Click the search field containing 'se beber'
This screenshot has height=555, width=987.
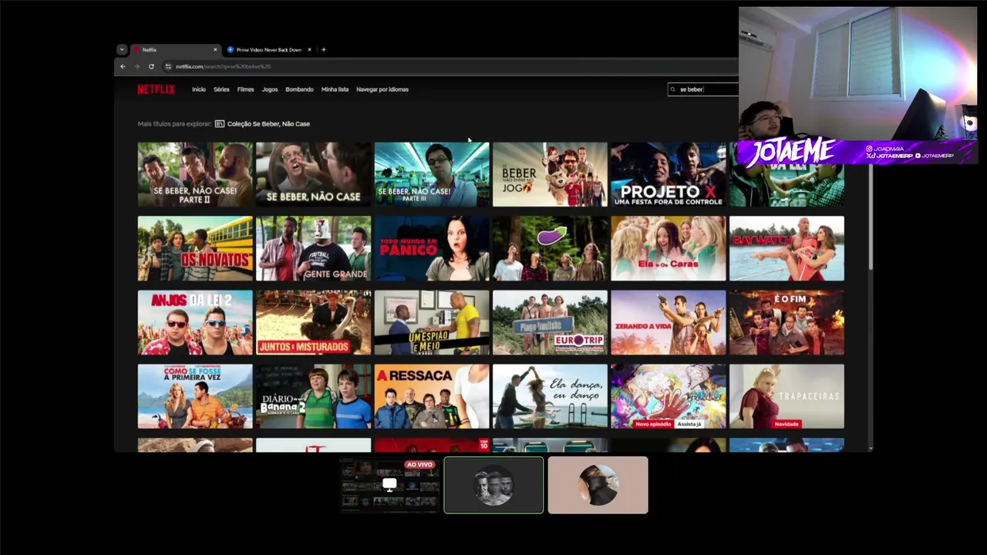tap(703, 89)
